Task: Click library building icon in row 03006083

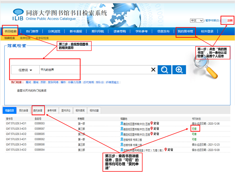Action: (122, 123)
